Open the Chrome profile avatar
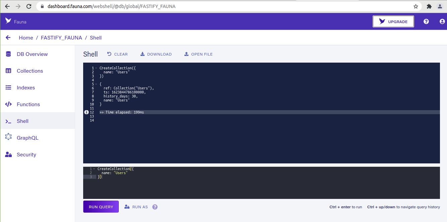This screenshot has width=447, height=222. click(x=440, y=6)
